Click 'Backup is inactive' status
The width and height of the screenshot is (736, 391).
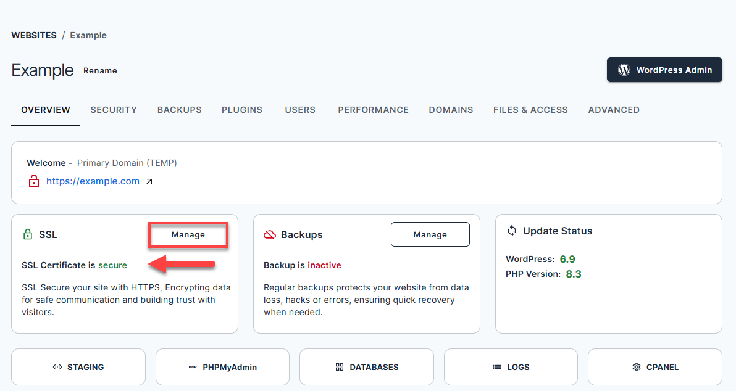pyautogui.click(x=303, y=265)
